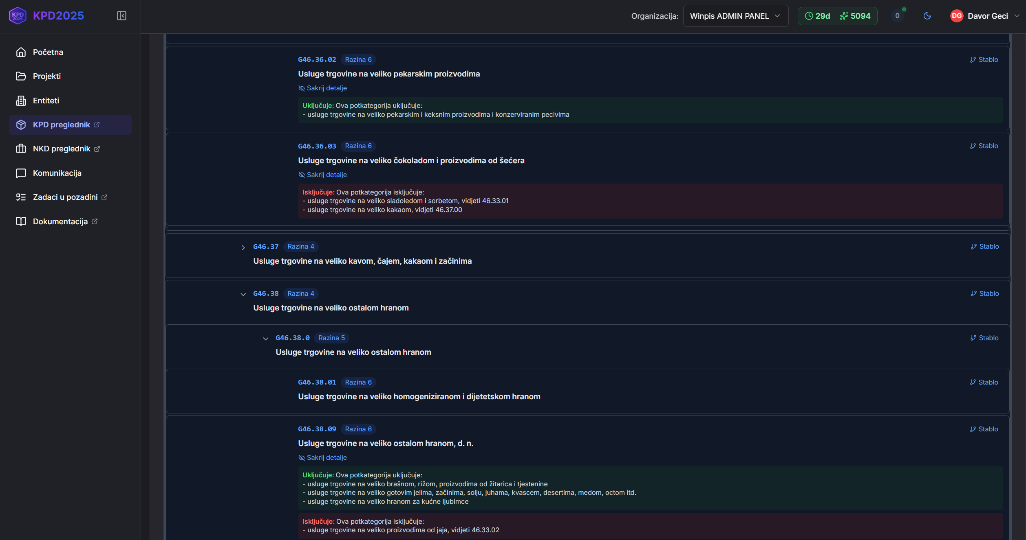Image resolution: width=1026 pixels, height=540 pixels.
Task: Click the Entiteti building icon
Action: (21, 101)
